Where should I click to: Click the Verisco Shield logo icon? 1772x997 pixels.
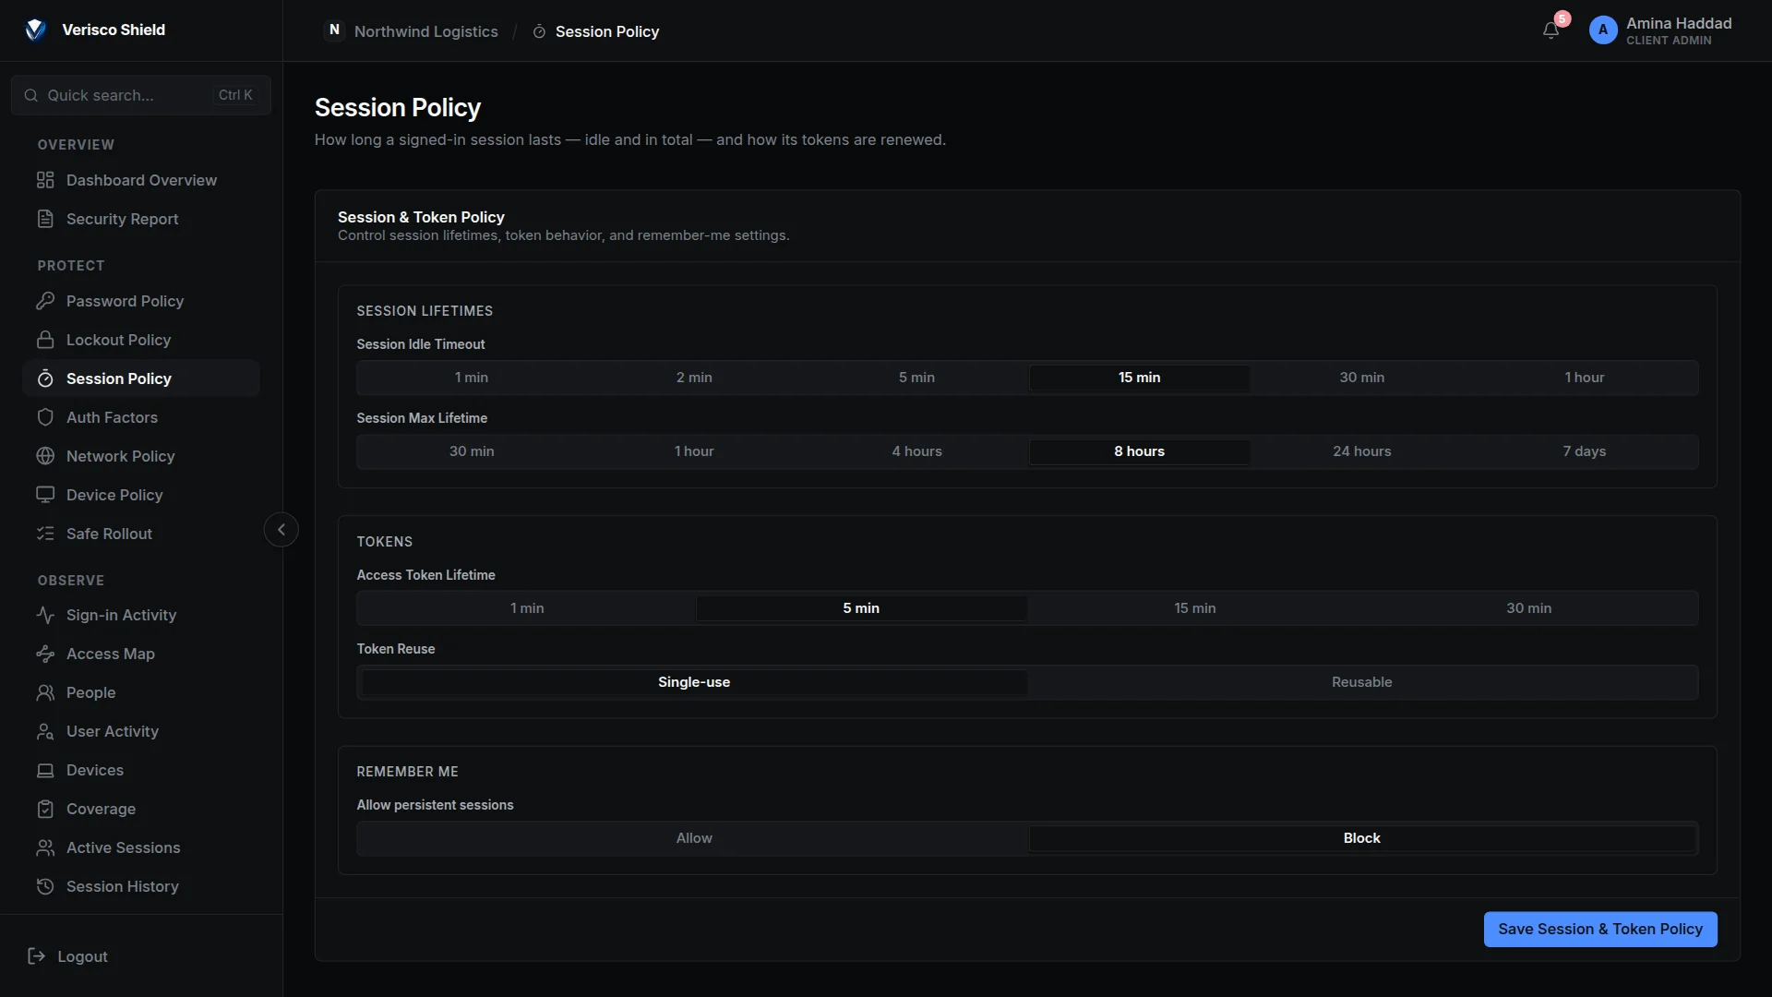(x=35, y=30)
